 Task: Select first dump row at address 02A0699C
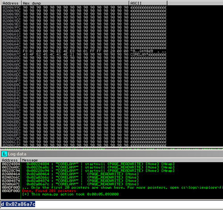(84, 7)
